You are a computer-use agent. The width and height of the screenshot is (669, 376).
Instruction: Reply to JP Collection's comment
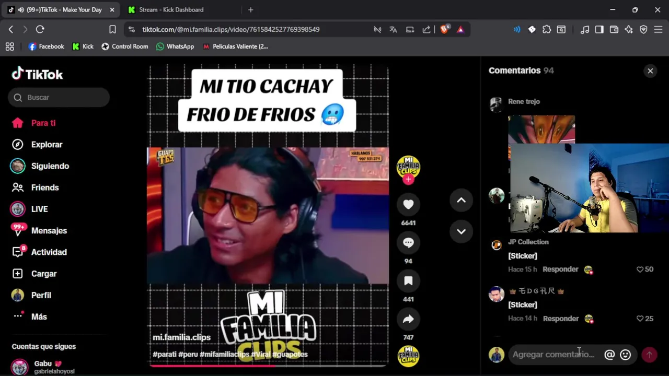tap(560, 269)
